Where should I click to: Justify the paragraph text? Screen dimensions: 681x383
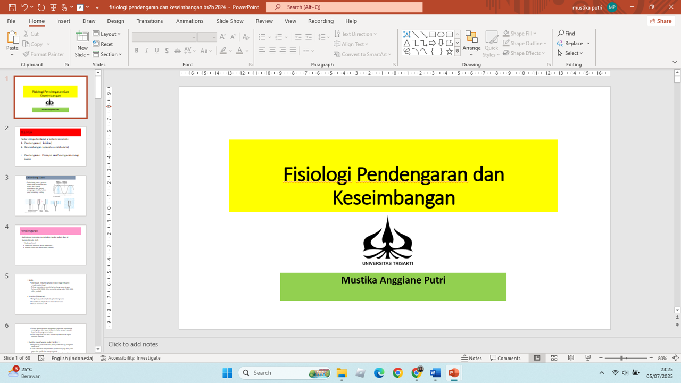(x=293, y=51)
